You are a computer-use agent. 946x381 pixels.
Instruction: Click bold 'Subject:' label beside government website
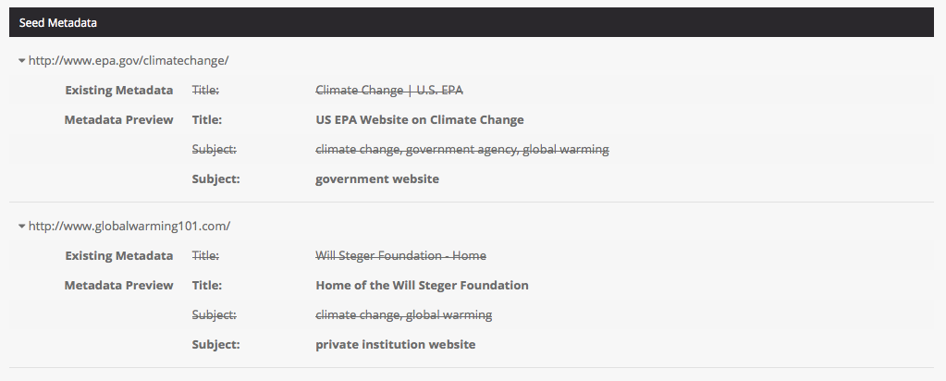[215, 179]
